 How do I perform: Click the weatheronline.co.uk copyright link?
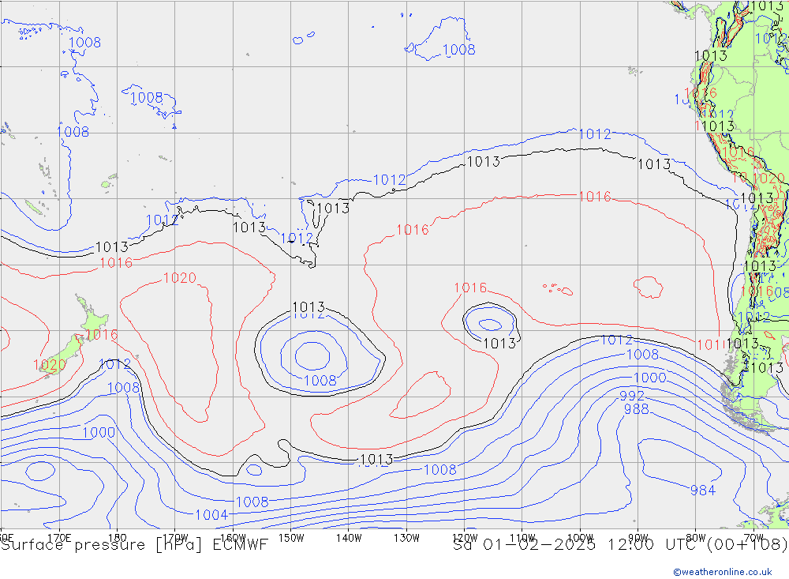point(722,572)
